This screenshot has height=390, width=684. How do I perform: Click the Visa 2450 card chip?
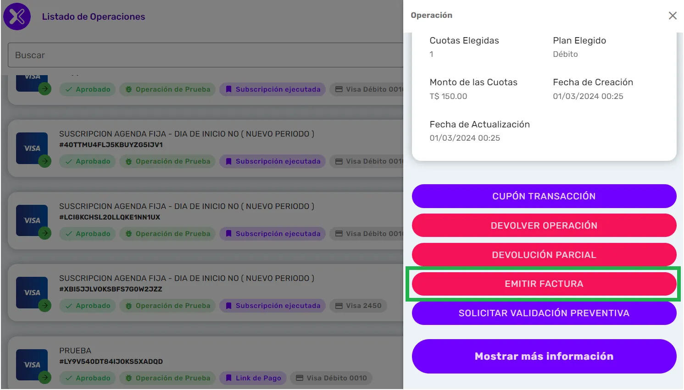(x=358, y=306)
